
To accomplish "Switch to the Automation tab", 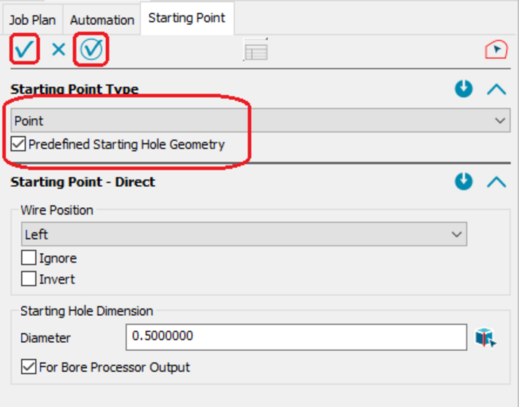I will (x=101, y=20).
